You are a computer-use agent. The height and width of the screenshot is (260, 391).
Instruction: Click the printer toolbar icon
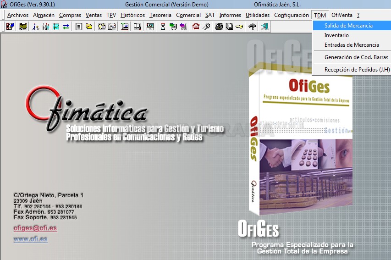pos(219,27)
